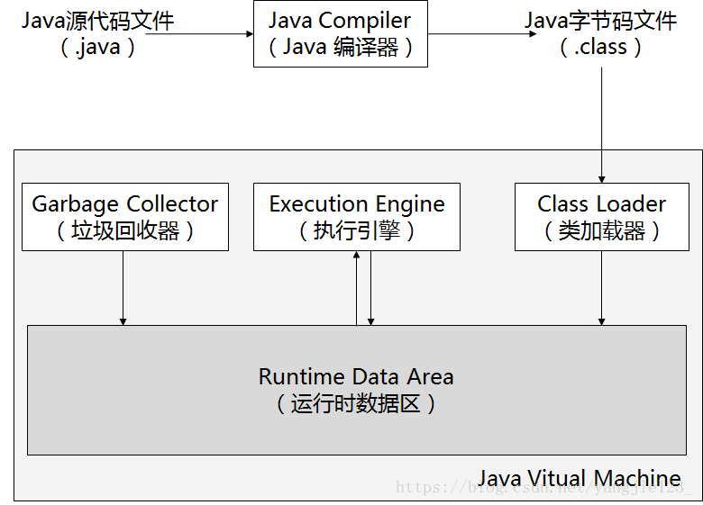Click the 'Java Vitual Machine' caption
This screenshot has height=505, width=703.
pos(580,478)
